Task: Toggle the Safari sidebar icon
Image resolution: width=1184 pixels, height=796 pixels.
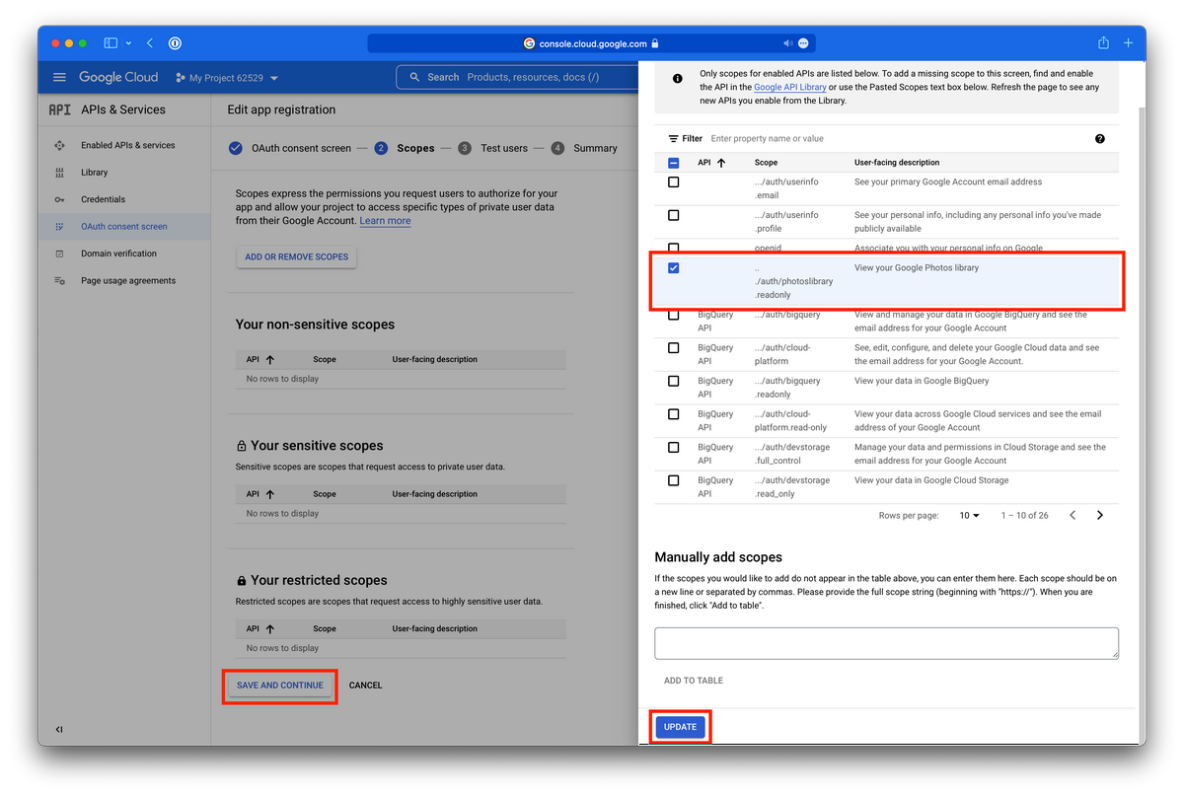Action: pyautogui.click(x=111, y=43)
